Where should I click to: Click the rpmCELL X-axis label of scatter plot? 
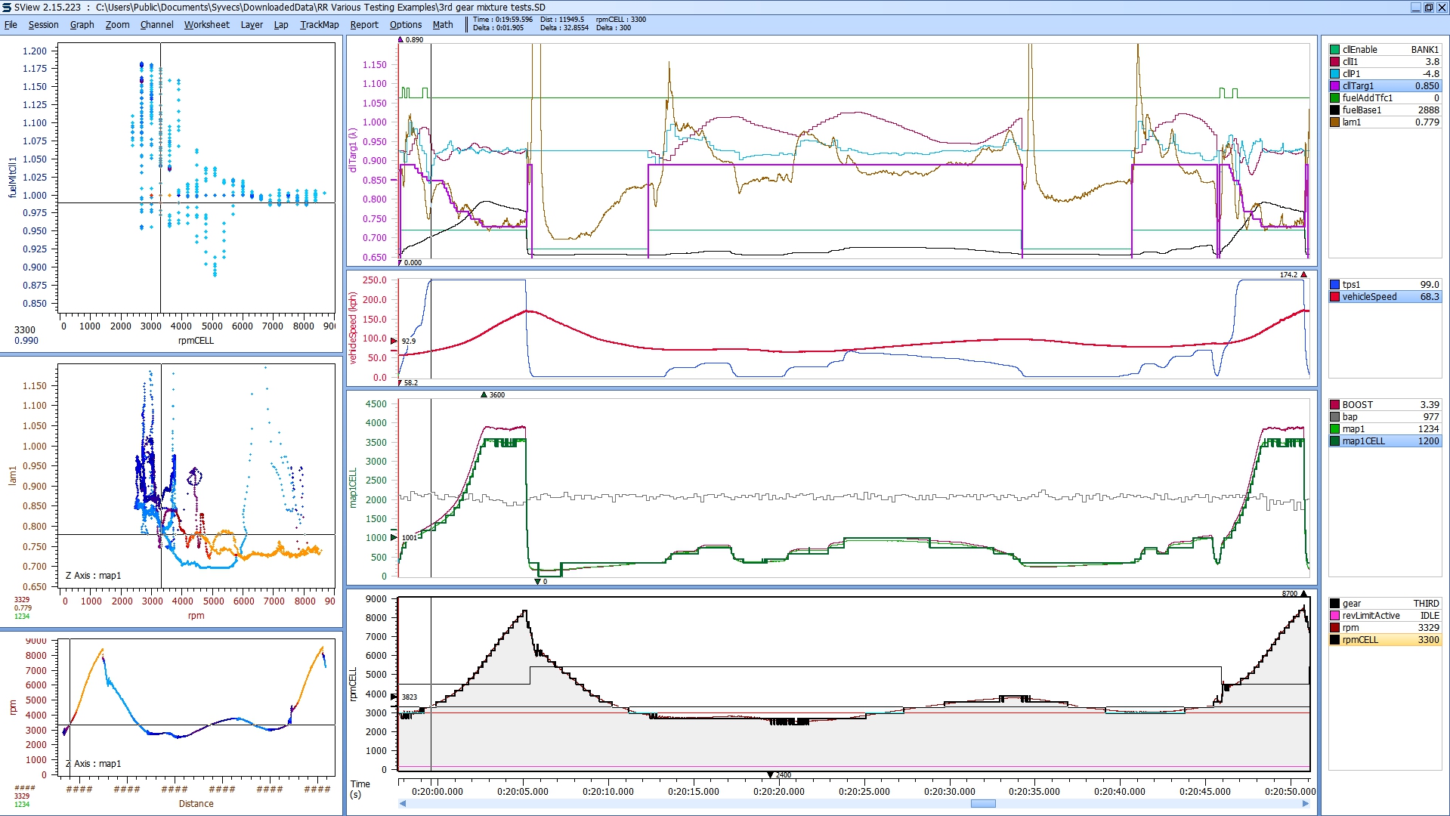click(196, 341)
